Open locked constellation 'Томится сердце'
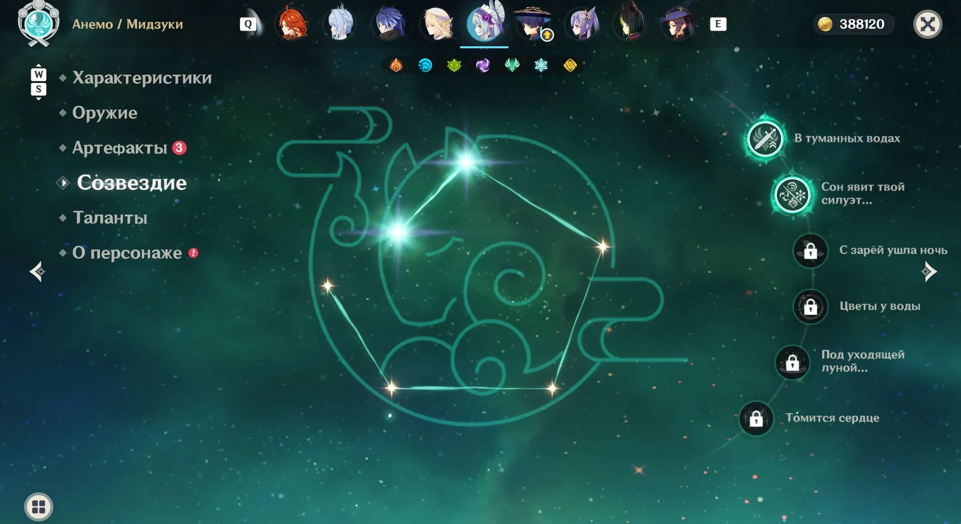The image size is (961, 524). pyautogui.click(x=756, y=418)
